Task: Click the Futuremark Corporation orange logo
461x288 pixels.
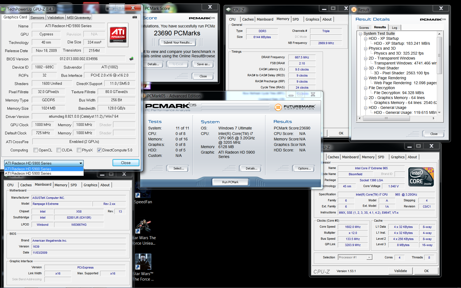Action: (x=278, y=107)
